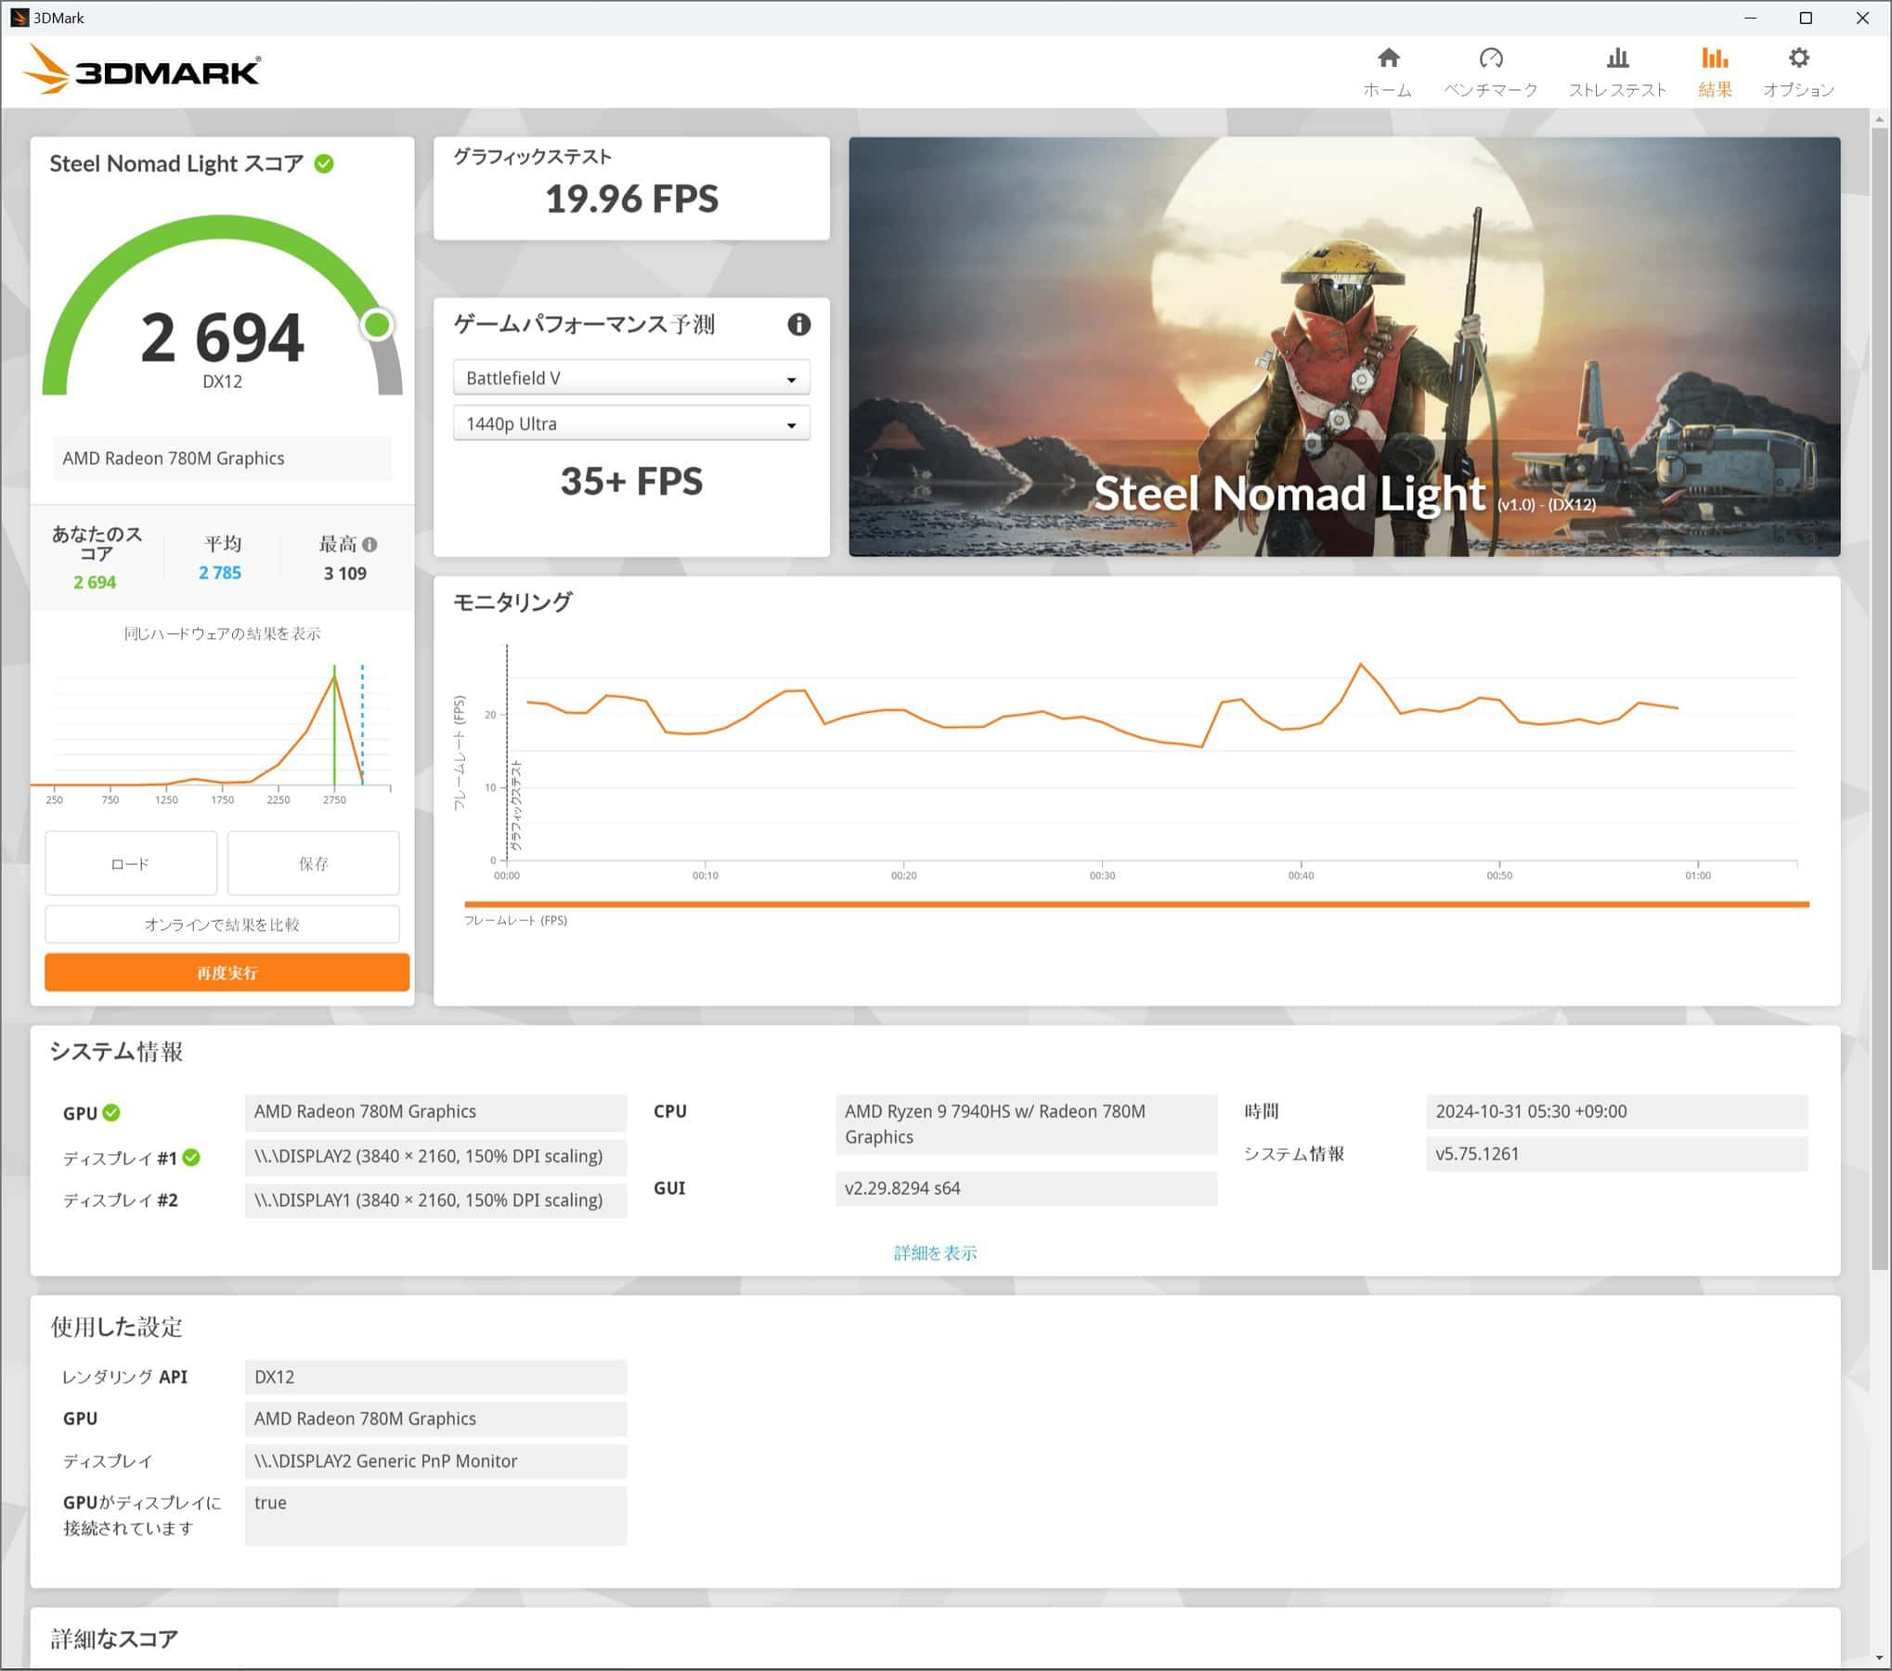The height and width of the screenshot is (1671, 1892).
Task: Click the info icon next to 最高
Action: [x=369, y=545]
